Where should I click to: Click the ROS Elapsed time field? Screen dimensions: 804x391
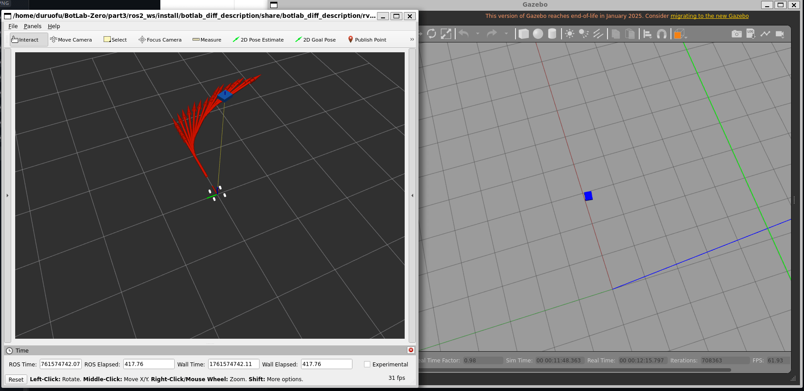coord(149,364)
